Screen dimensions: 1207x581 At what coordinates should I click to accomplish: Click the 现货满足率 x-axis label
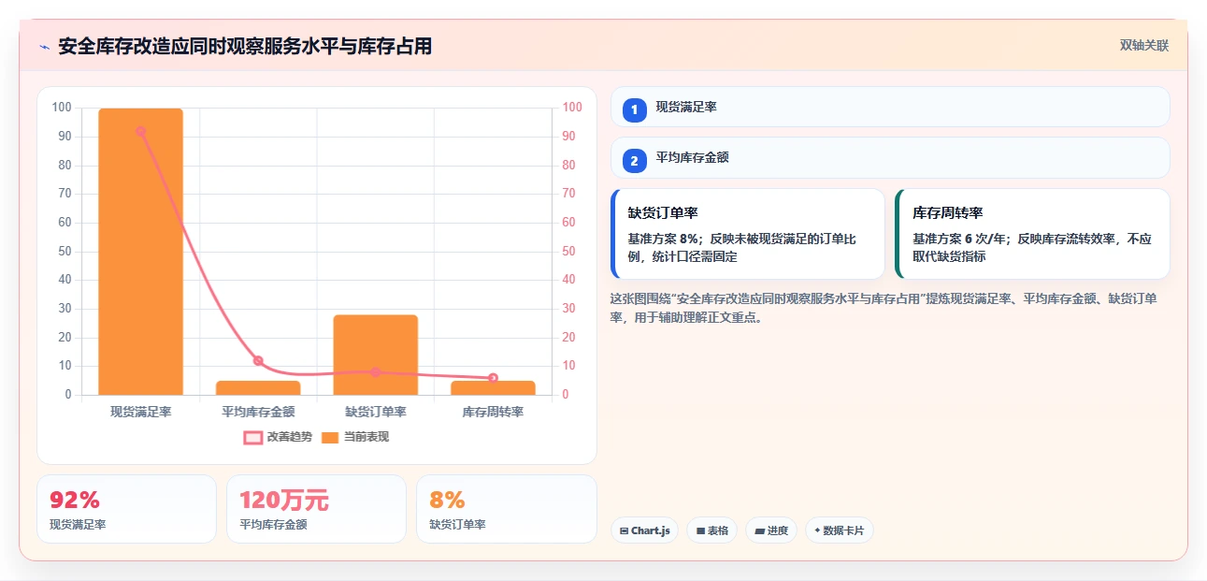pyautogui.click(x=141, y=412)
